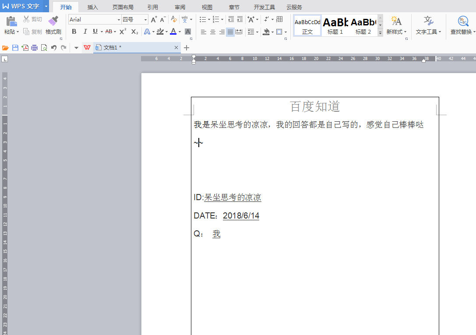Print the document with printer icon
Image resolution: width=476 pixels, height=335 pixels.
34,48
